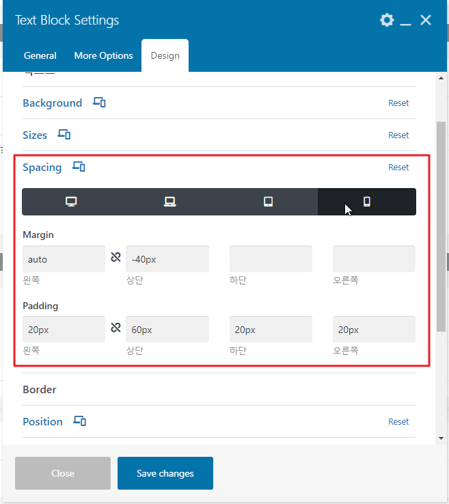Click the Save changes button

[x=165, y=473]
